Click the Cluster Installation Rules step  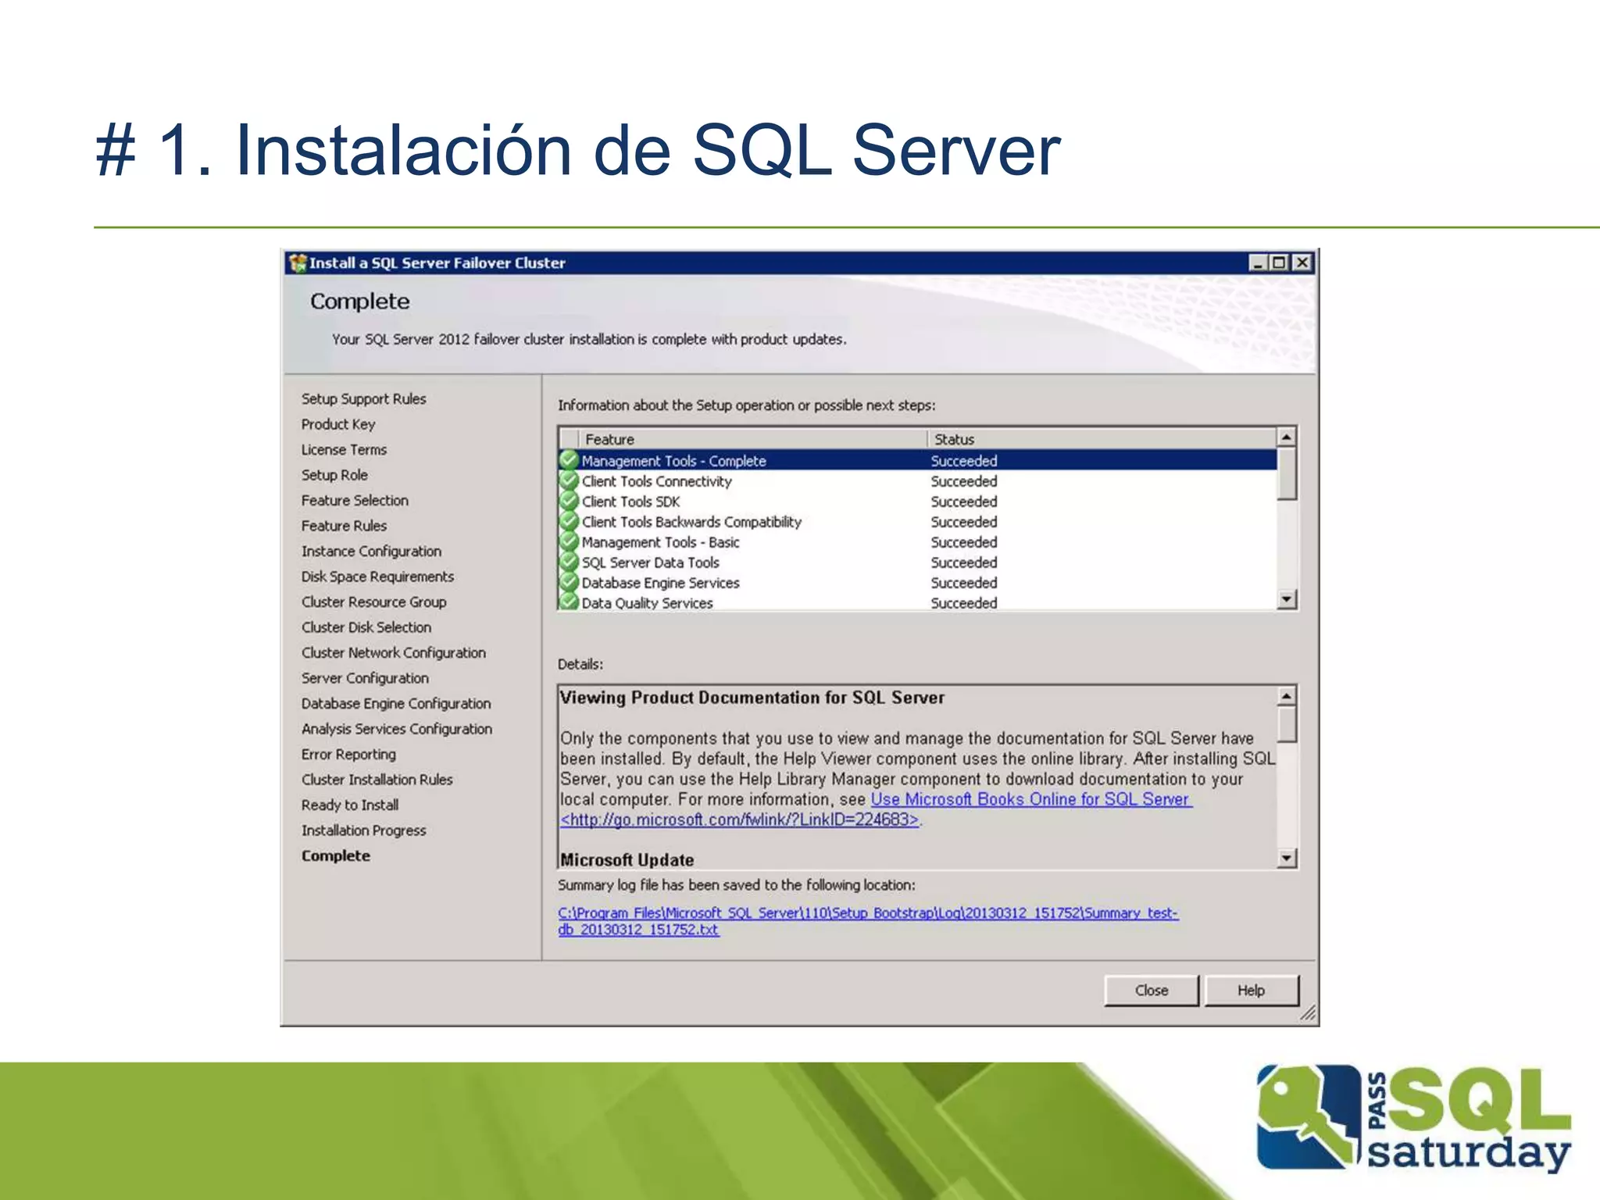377,780
